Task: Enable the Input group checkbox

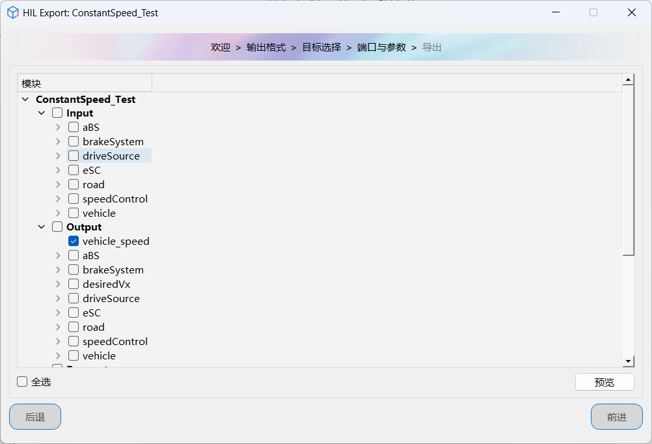Action: tap(57, 113)
